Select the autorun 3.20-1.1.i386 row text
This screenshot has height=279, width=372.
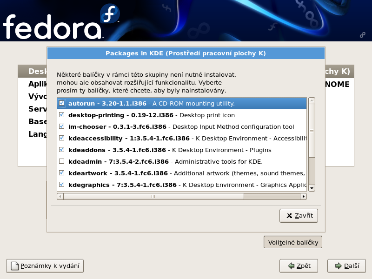(152, 103)
